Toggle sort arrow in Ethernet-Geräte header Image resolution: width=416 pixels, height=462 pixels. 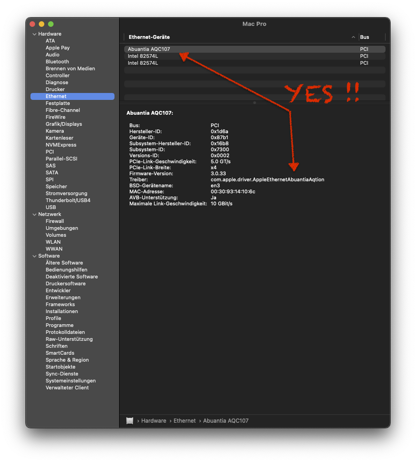click(353, 37)
